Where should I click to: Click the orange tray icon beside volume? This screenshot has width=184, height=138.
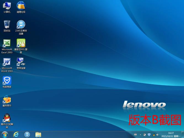click(x=154, y=135)
